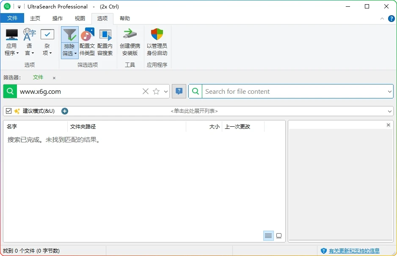Screen dimensions: 397x256
Task: Click the file content search magnifier icon
Action: coord(196,91)
